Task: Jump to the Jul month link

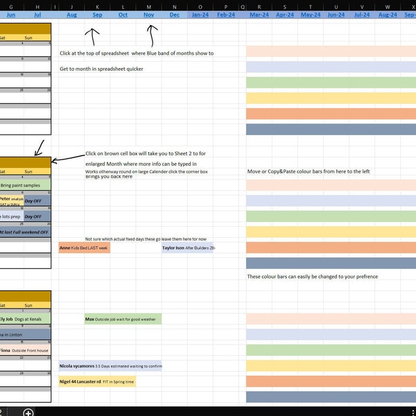Action: pos(37,15)
